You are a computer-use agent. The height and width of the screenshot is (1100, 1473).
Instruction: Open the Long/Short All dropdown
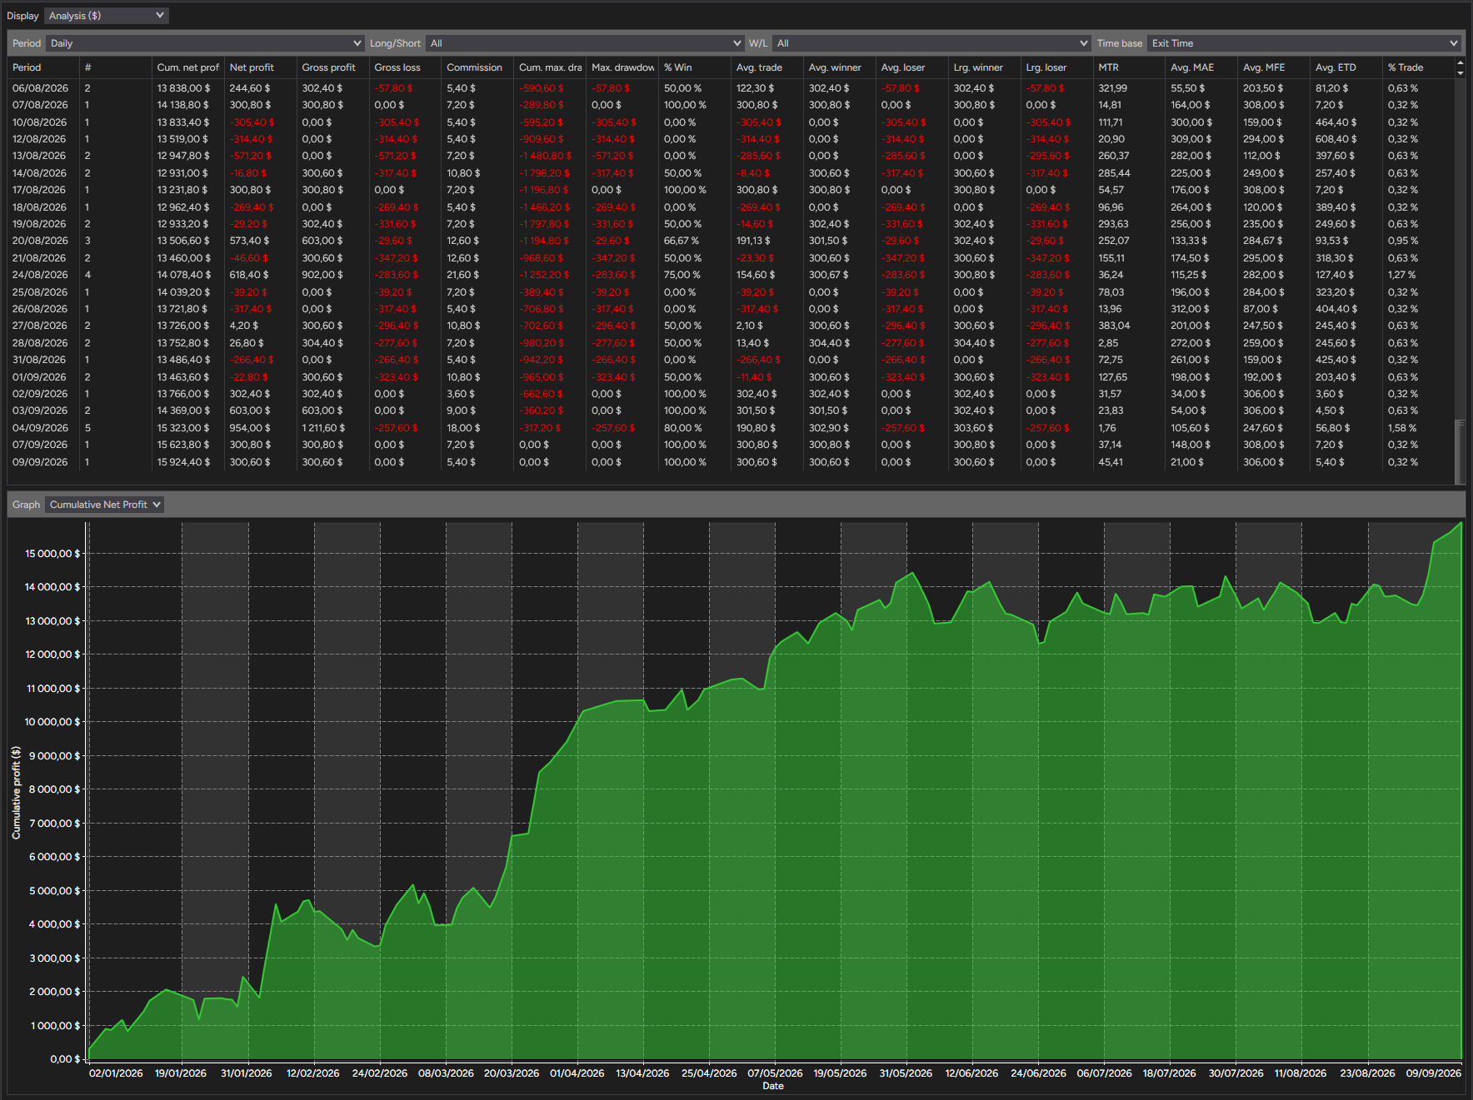[585, 43]
